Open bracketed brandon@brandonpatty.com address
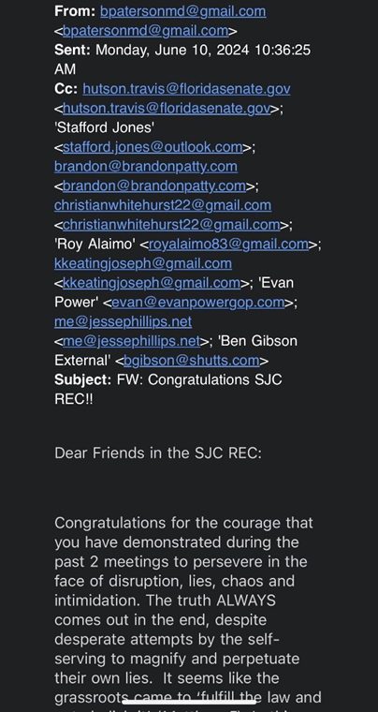378x712 pixels. click(x=154, y=186)
